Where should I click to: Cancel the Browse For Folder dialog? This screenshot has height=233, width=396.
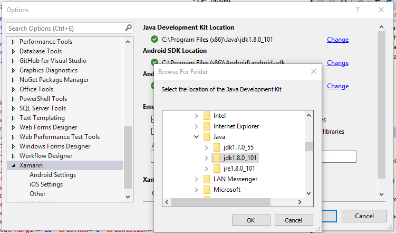pos(294,220)
